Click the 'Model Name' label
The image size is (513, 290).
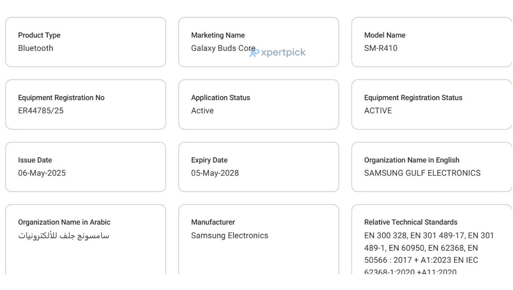(x=385, y=35)
